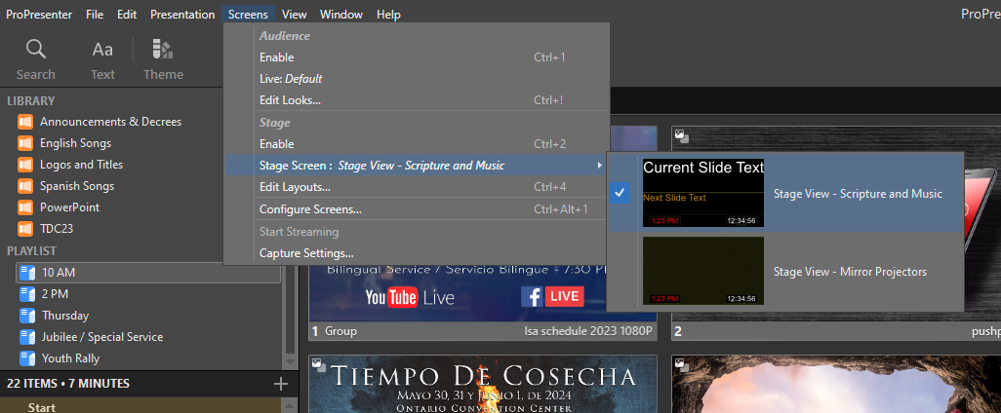Select the TDC23 library
1001x413 pixels.
(57, 228)
